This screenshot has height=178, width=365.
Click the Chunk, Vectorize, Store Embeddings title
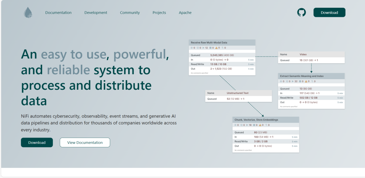click(x=256, y=120)
